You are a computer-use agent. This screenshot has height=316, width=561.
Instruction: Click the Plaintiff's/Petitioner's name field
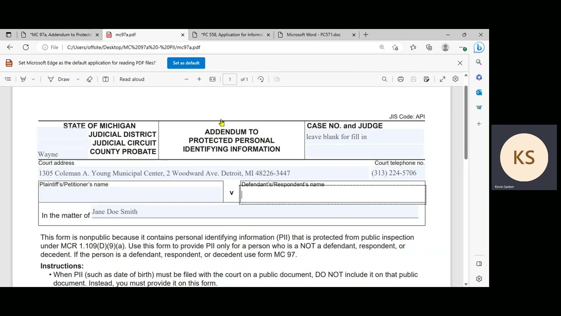pos(131,194)
